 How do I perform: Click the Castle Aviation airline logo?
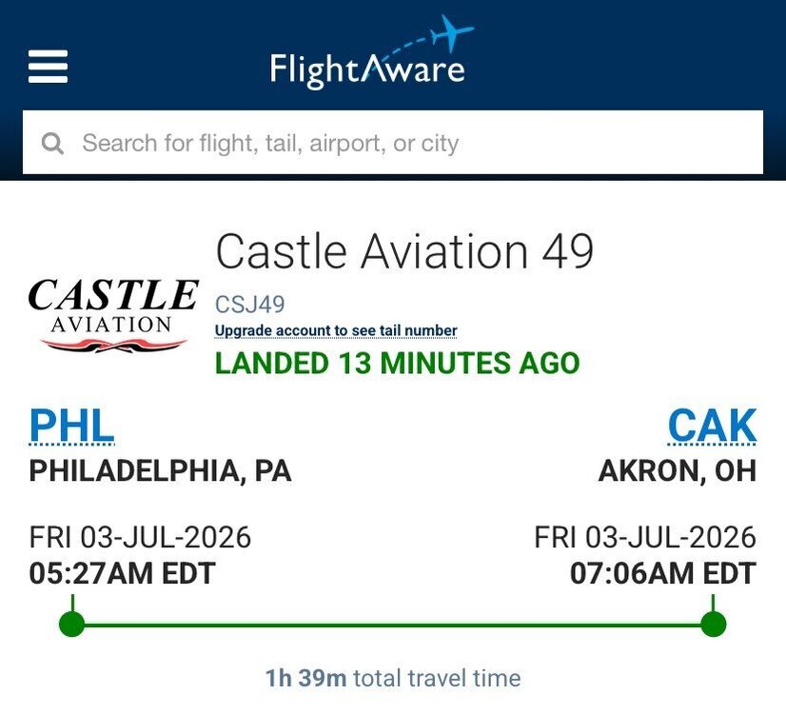[x=113, y=315]
